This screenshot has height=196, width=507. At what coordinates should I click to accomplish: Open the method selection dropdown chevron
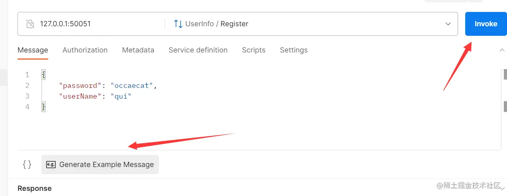448,24
